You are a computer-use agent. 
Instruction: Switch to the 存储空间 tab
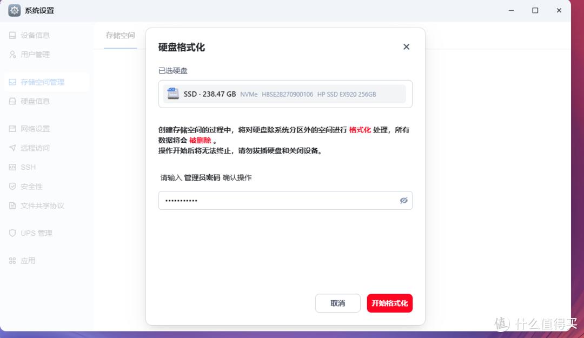120,36
